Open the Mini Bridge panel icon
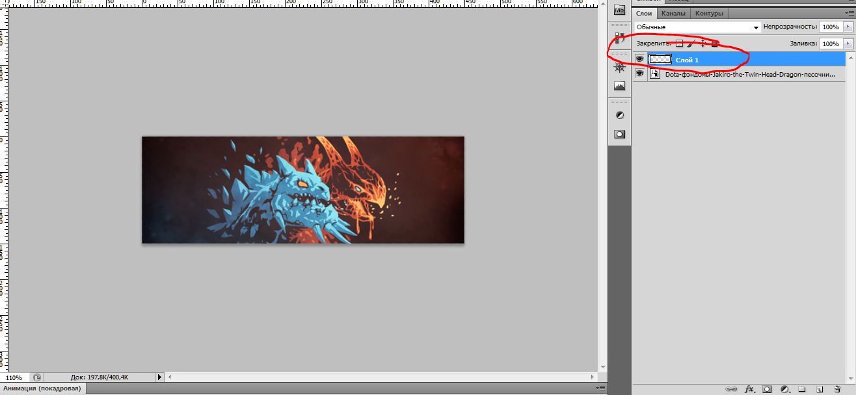The width and height of the screenshot is (856, 395). [619, 11]
